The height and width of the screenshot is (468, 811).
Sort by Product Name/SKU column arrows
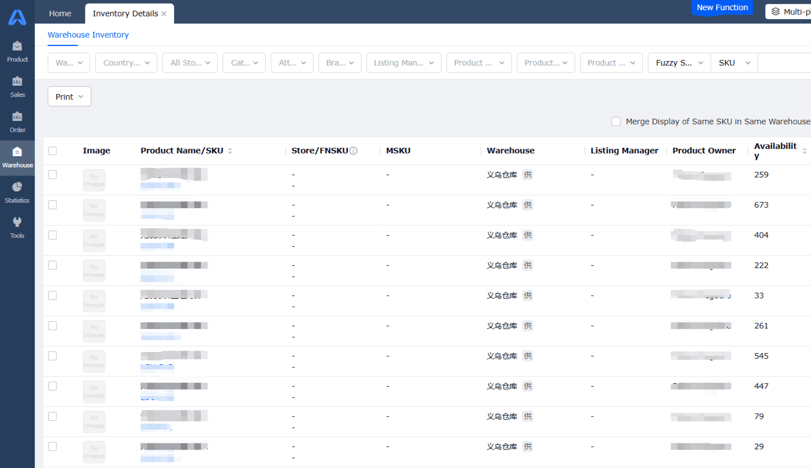coord(230,151)
